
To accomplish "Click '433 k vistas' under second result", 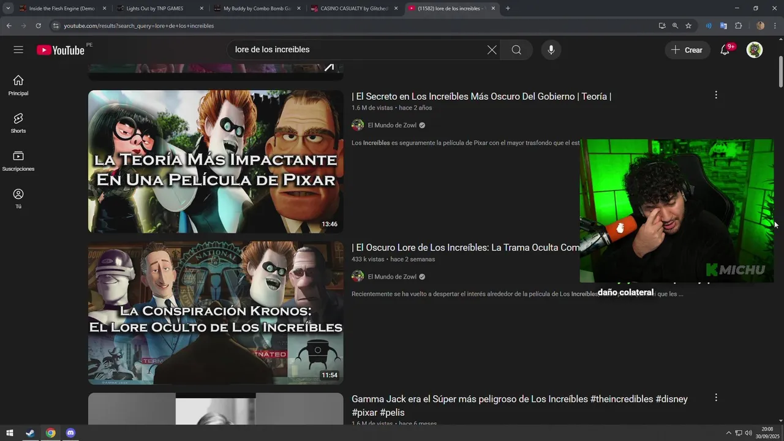I will pos(367,259).
